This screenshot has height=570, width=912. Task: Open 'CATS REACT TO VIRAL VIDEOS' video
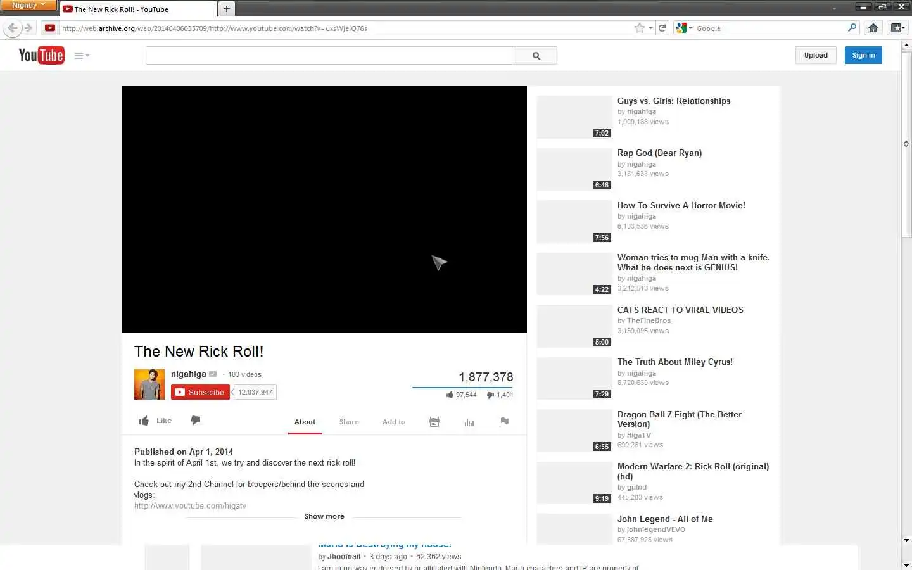[x=680, y=310]
